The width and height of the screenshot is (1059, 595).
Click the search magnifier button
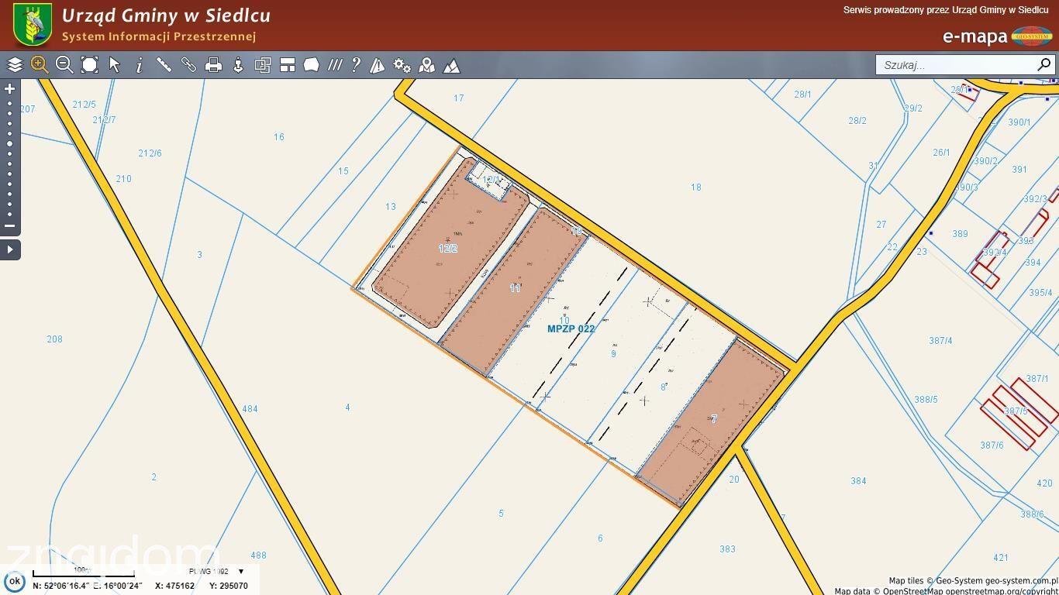[x=1043, y=64]
